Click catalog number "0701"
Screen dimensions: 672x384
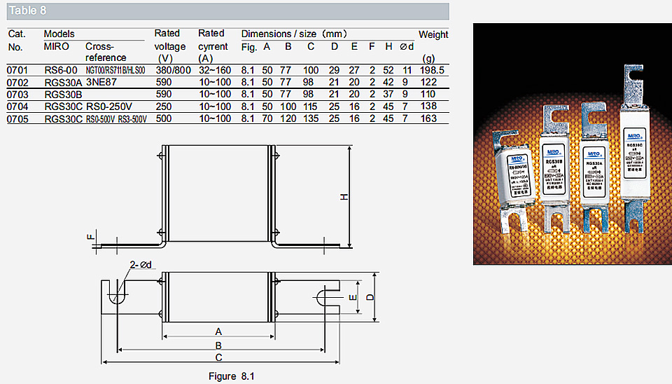[17, 70]
